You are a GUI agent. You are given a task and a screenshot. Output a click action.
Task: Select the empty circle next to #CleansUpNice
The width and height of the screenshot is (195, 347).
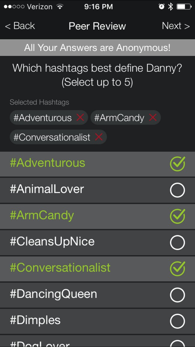177,243
